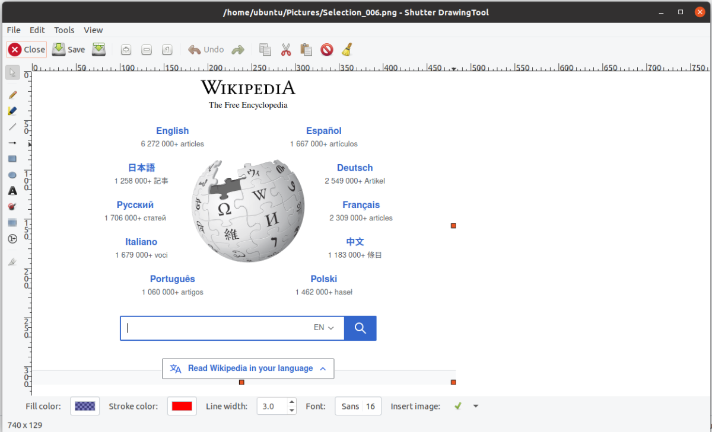Image resolution: width=712 pixels, height=432 pixels.
Task: Open the Edit menu
Action: (x=37, y=30)
